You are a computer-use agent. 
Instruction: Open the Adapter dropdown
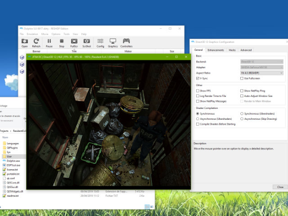click(x=262, y=67)
